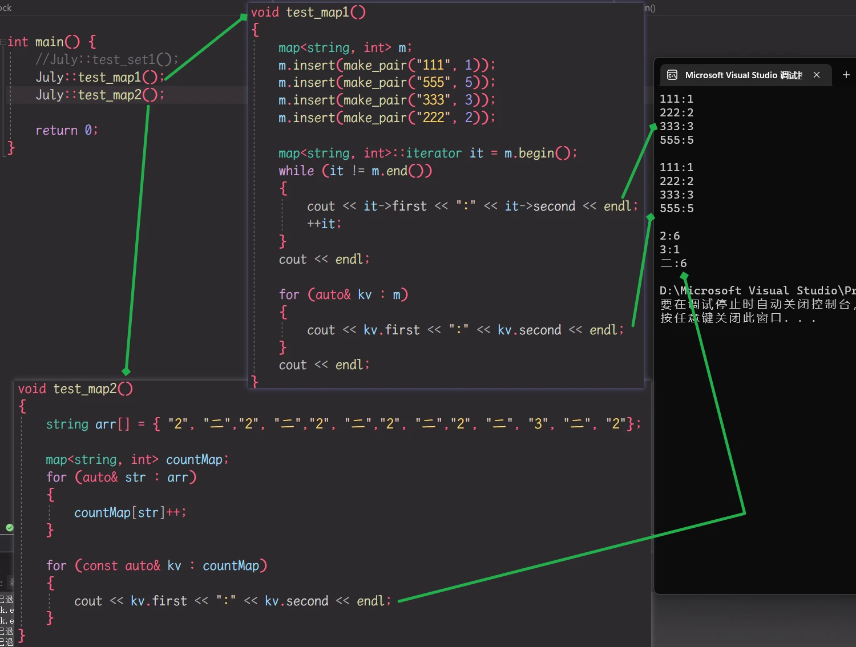
Task: Click the 'for (const auto& kv : countMap)' line
Action: click(x=156, y=565)
